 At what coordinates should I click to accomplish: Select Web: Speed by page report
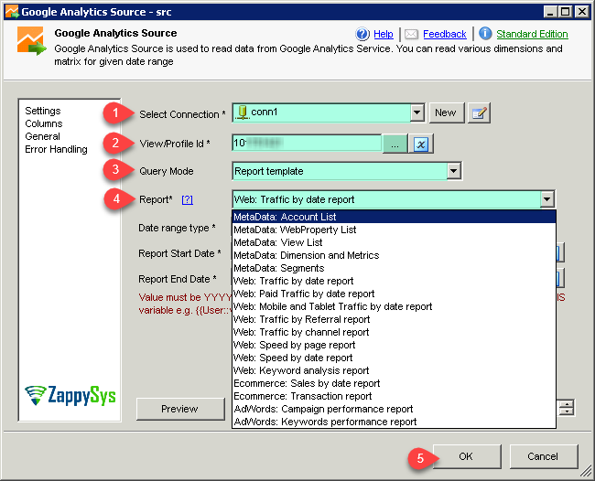tap(394, 345)
